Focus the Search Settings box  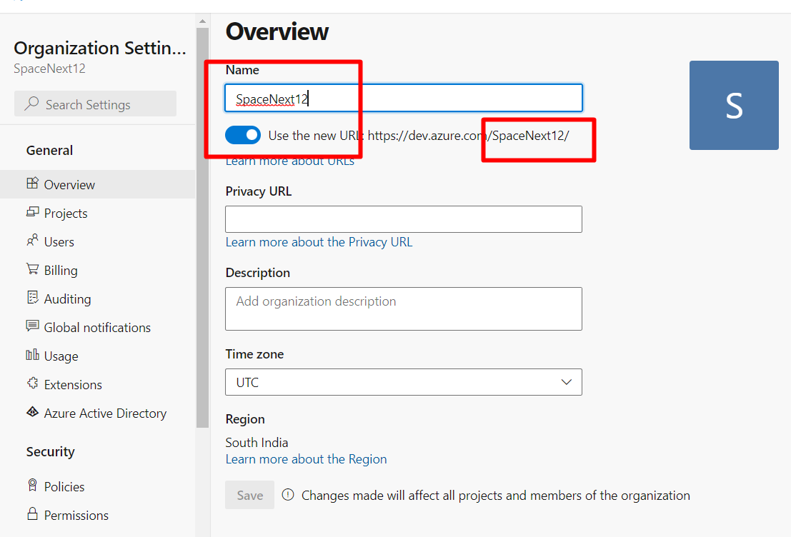click(x=95, y=104)
